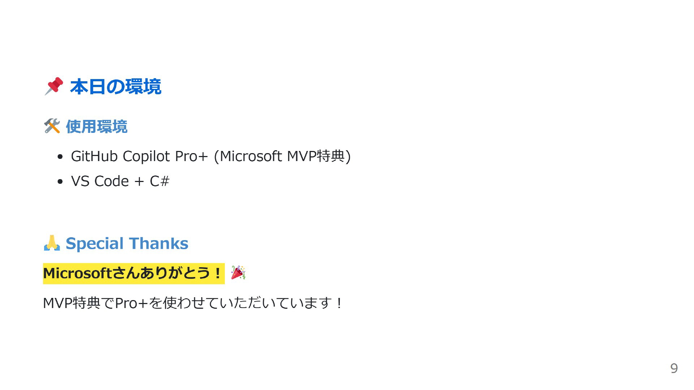Click the bullet dot before GitHub Copilot
The height and width of the screenshot is (390, 694).
point(60,157)
